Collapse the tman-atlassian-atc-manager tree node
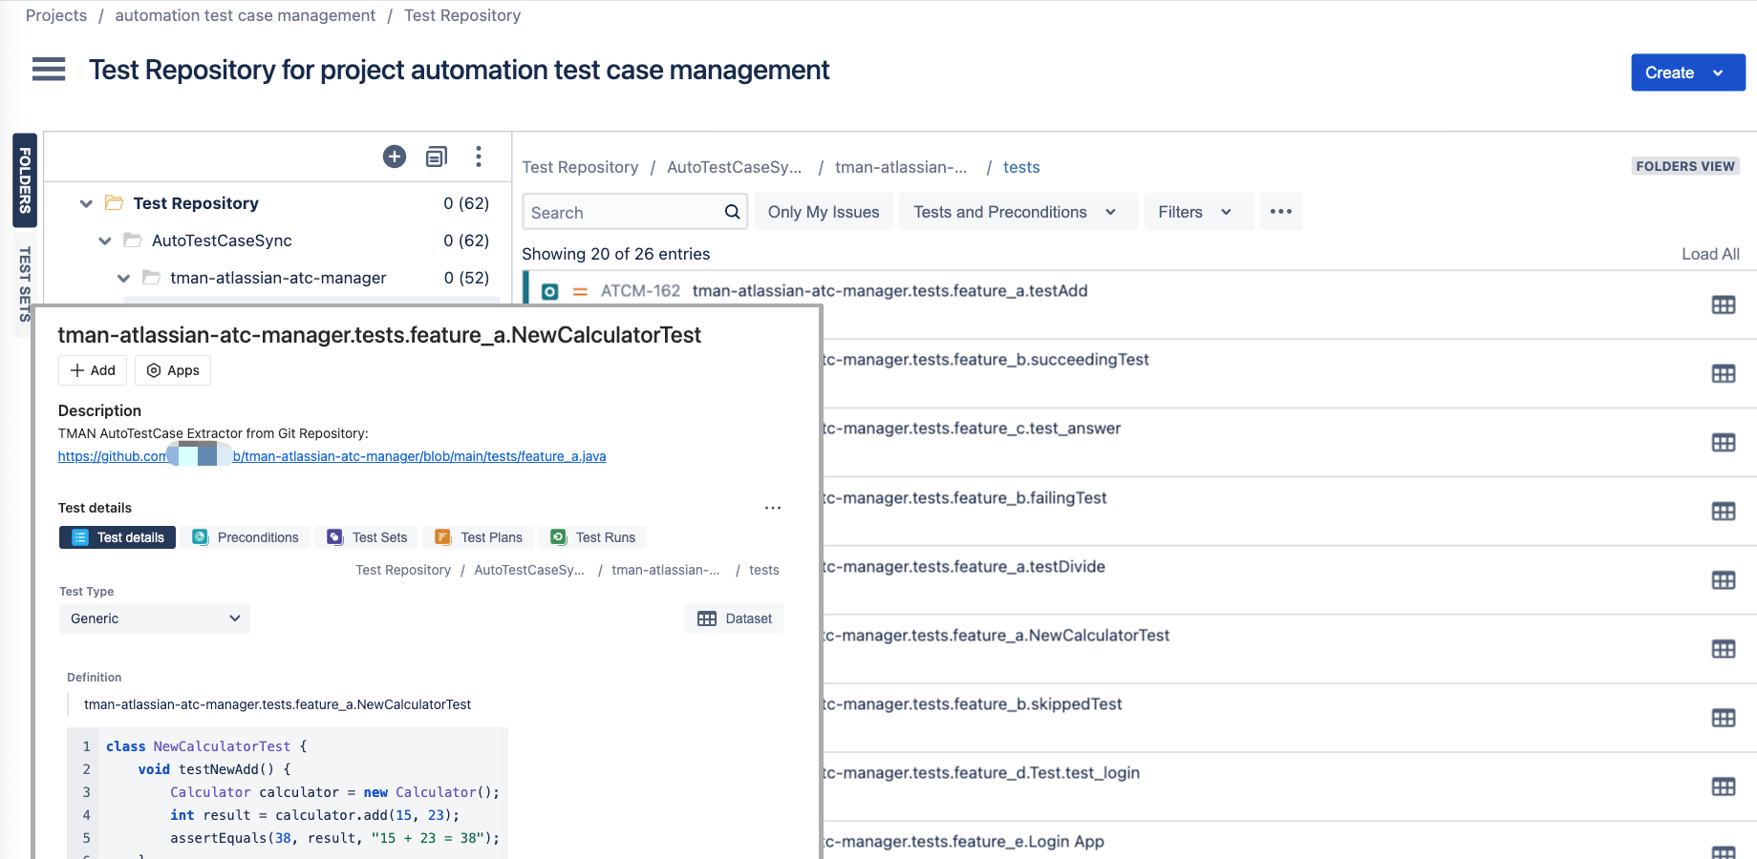The image size is (1757, 859). pyautogui.click(x=123, y=278)
